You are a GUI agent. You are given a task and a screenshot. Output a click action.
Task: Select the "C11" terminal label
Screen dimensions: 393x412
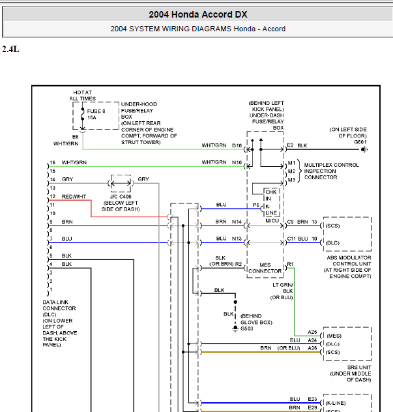coord(291,239)
